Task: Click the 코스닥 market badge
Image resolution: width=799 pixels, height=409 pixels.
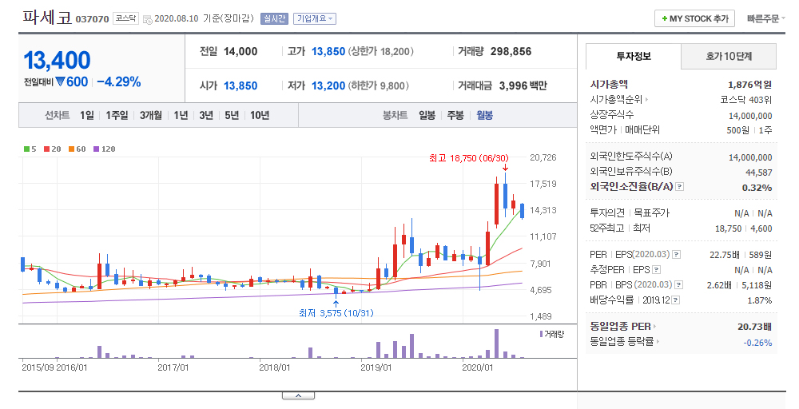Action: 125,18
